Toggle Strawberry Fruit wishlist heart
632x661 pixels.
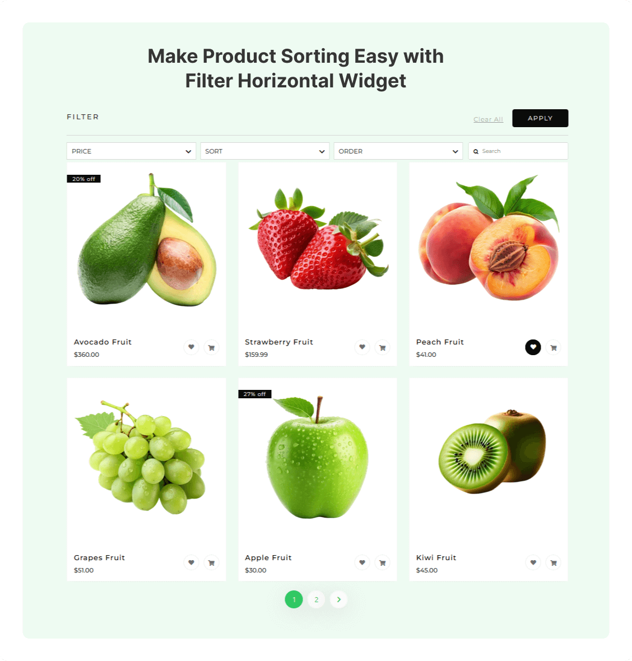362,347
